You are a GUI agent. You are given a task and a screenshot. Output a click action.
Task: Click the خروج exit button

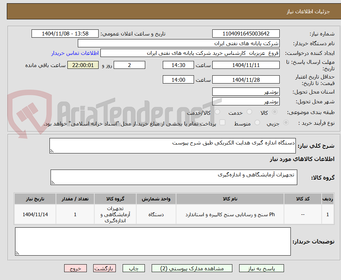[75, 268]
